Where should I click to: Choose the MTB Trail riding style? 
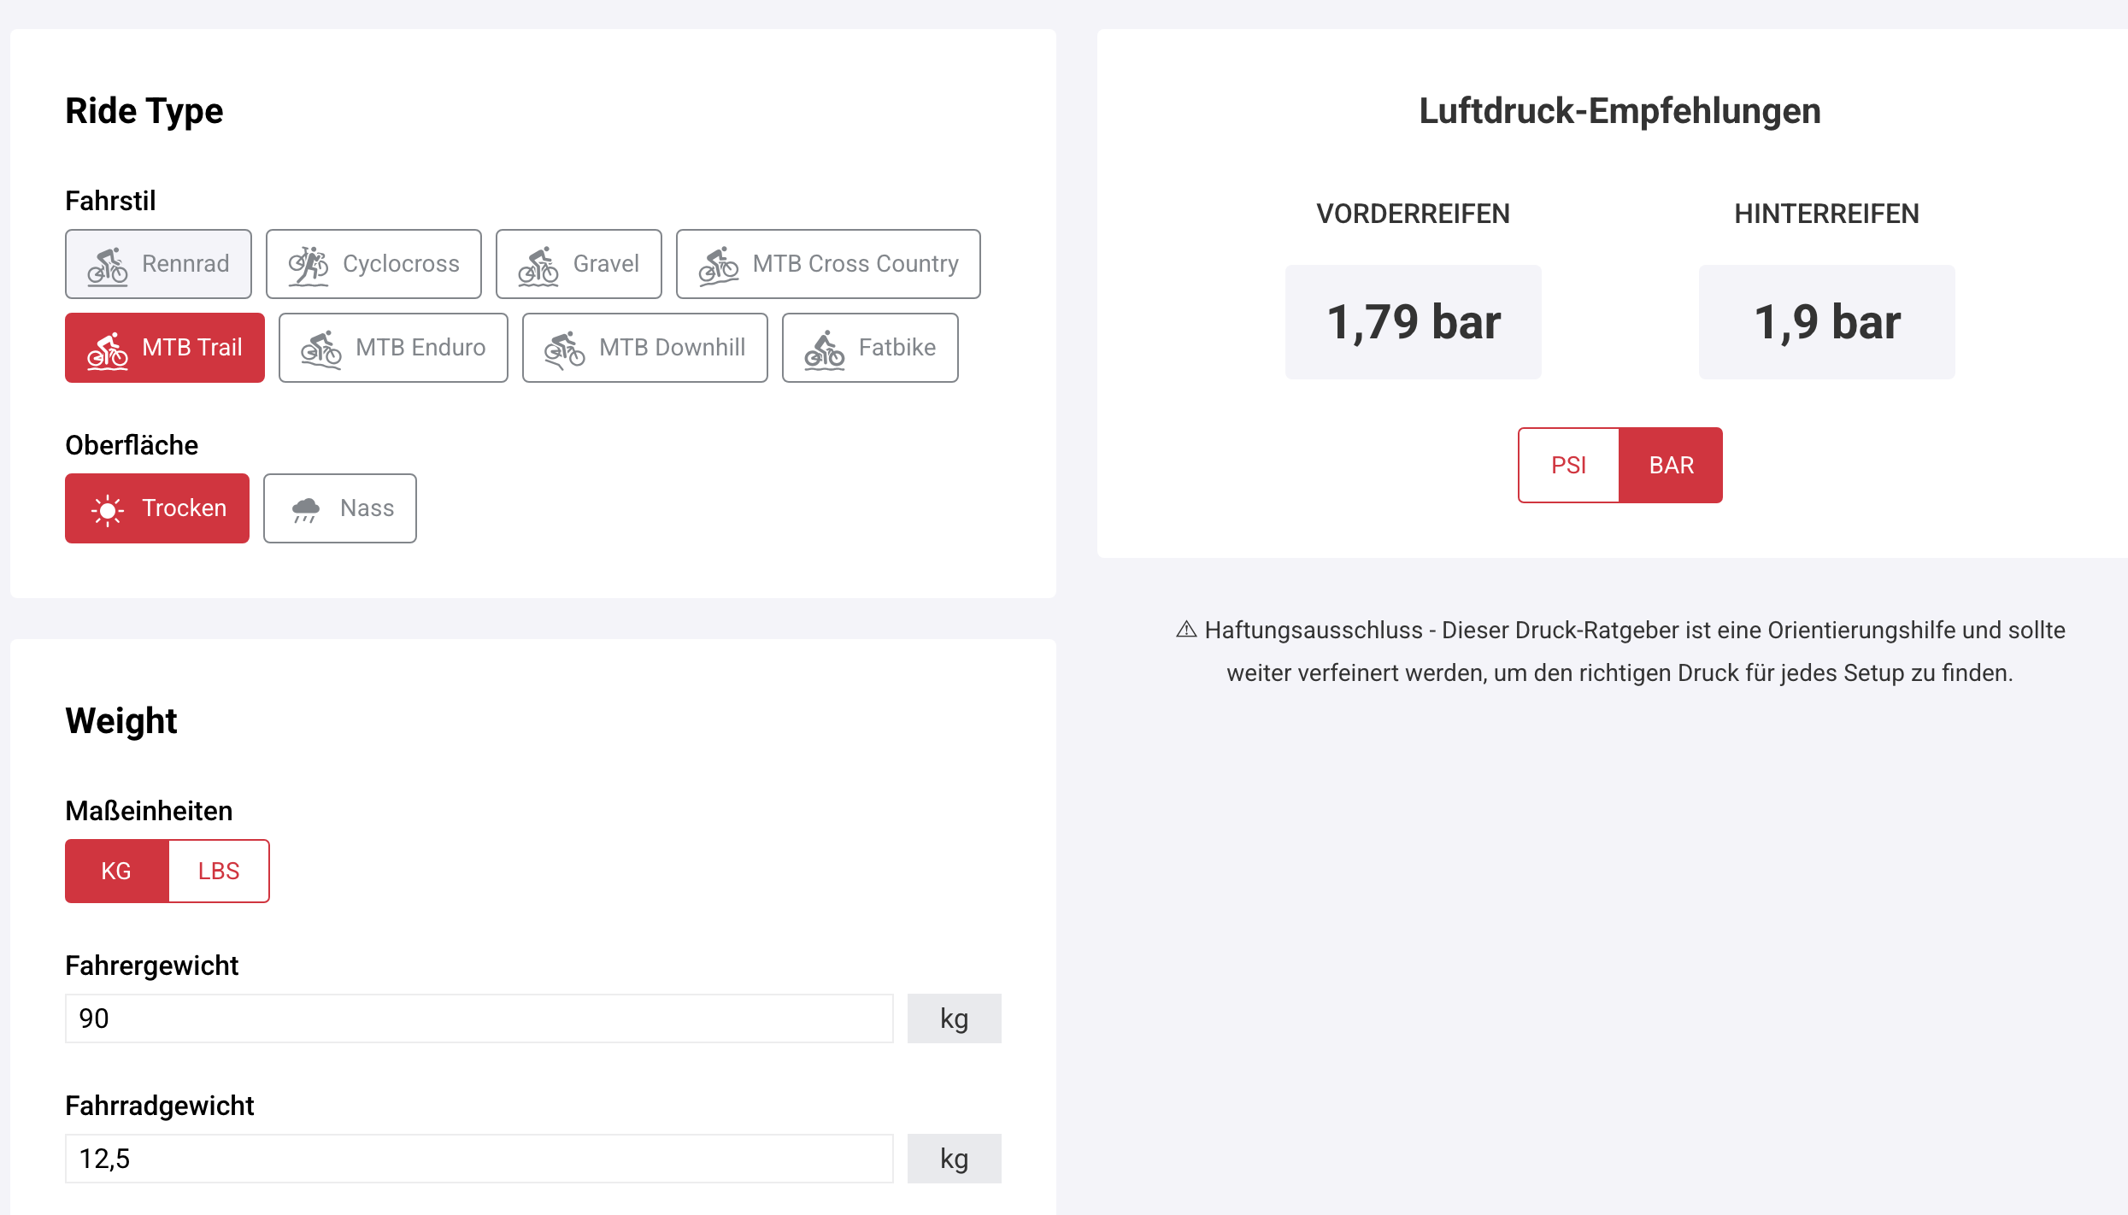tap(165, 348)
